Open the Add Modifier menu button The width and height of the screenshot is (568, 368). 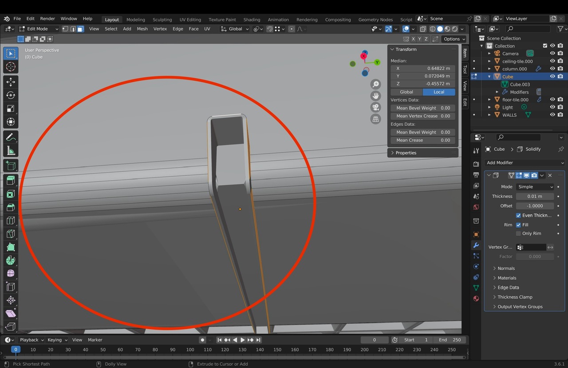click(x=525, y=163)
